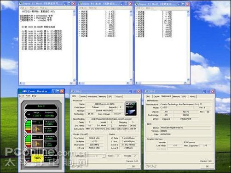
Task: Open the Help menu in AMD Power Monitor
Action: [x=34, y=96]
